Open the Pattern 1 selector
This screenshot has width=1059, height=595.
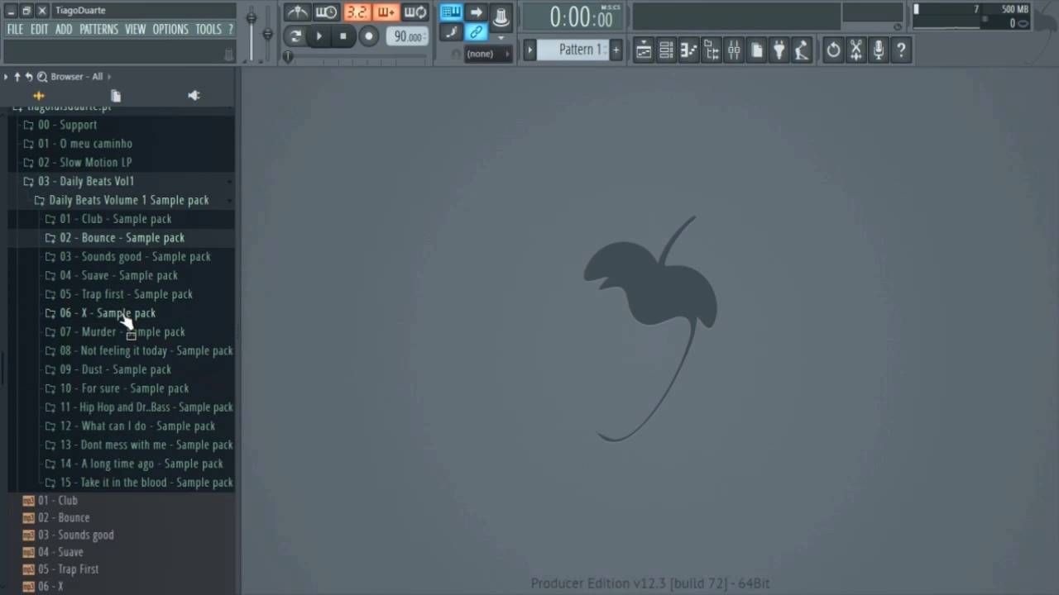tap(573, 50)
